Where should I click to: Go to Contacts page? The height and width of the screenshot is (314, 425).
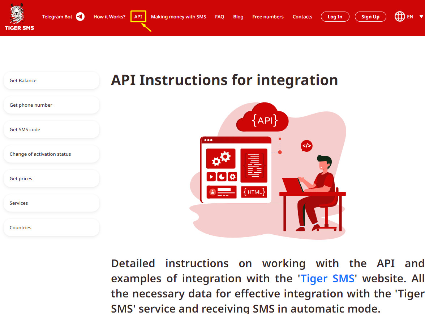302,17
